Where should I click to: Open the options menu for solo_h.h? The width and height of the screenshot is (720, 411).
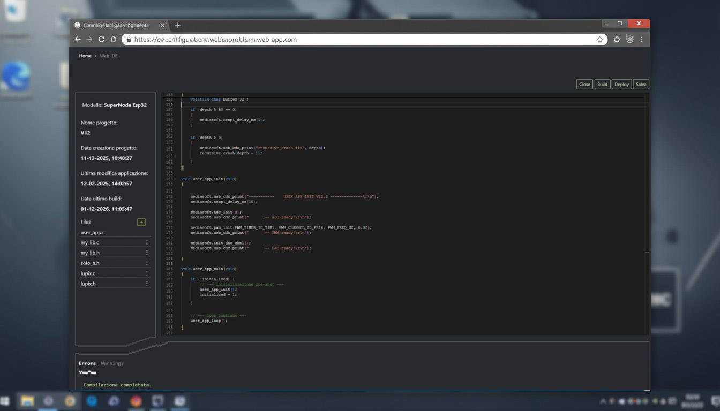point(147,263)
